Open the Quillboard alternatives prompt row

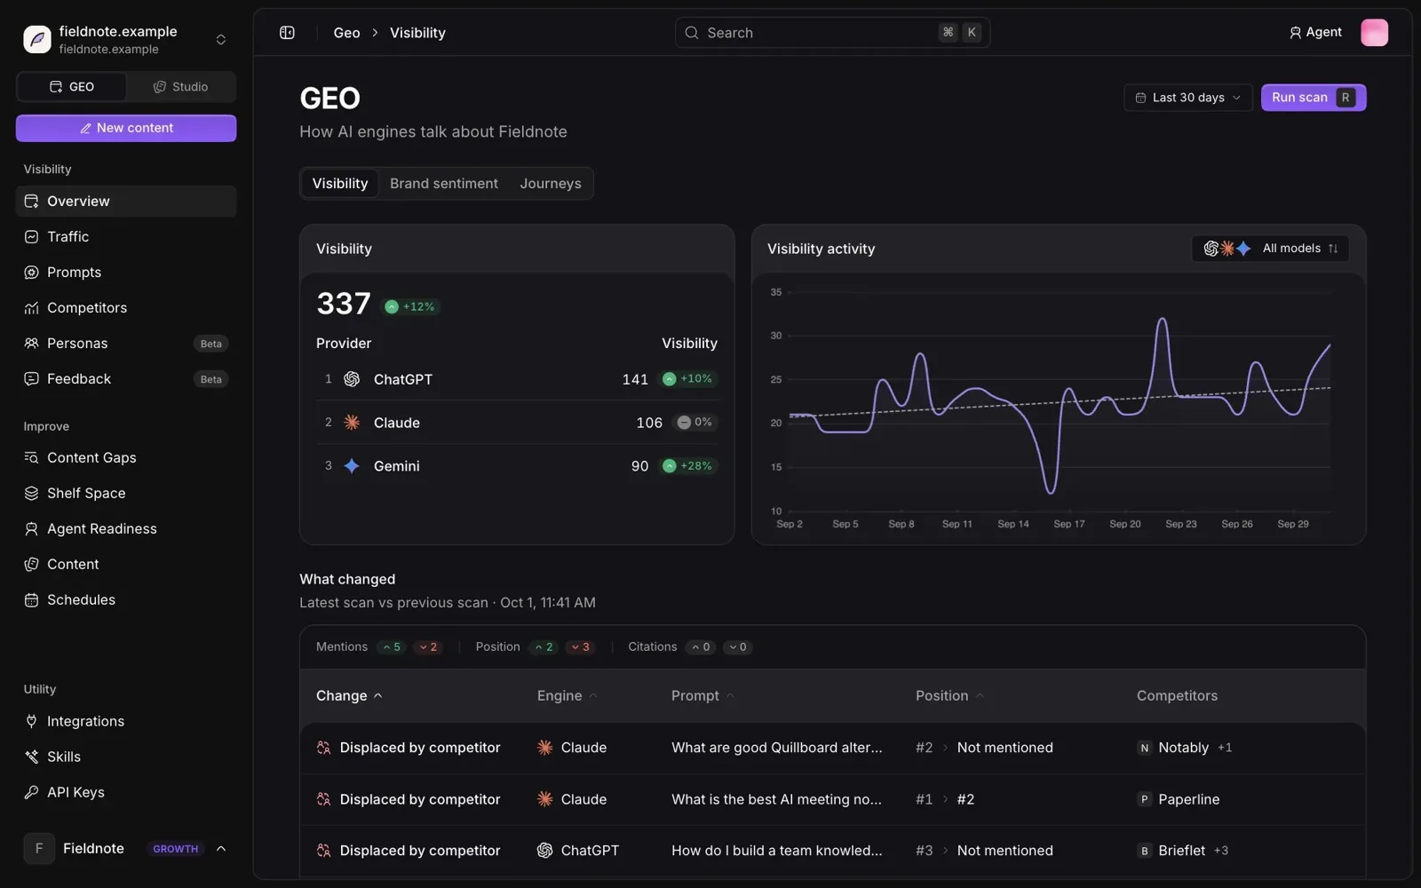(x=832, y=748)
